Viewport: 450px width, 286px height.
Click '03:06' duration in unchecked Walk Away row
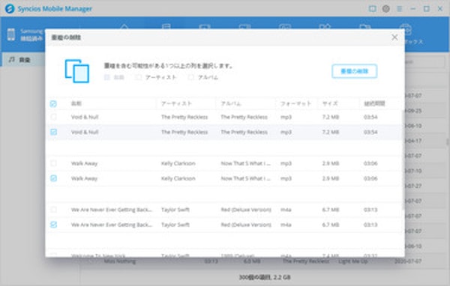[370, 163]
